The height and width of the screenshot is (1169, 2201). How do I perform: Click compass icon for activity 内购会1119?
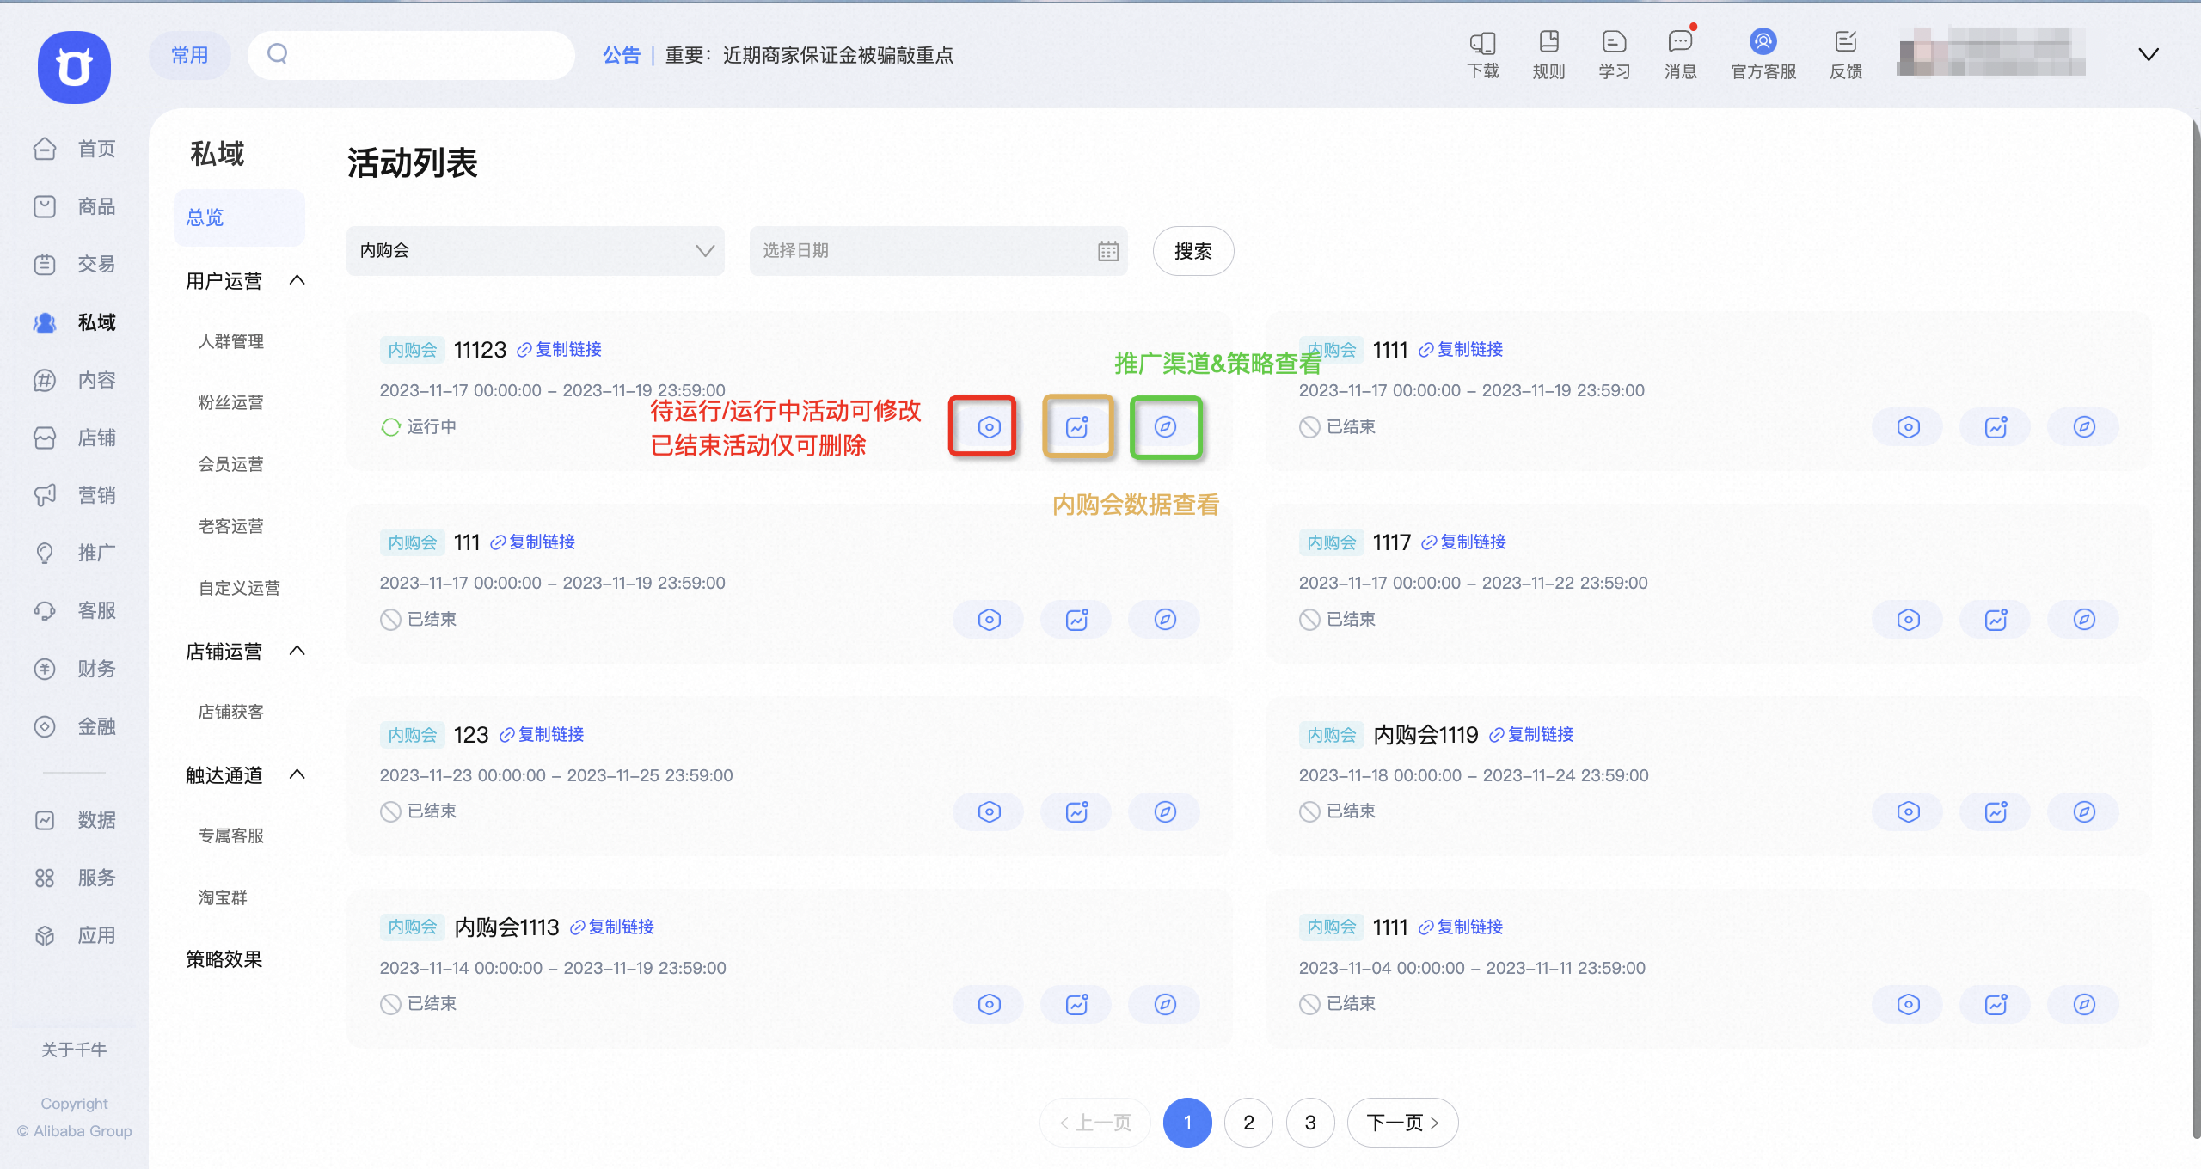[2084, 812]
